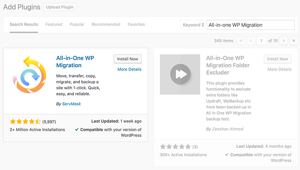Go to the Favorites tab

pos(136,24)
